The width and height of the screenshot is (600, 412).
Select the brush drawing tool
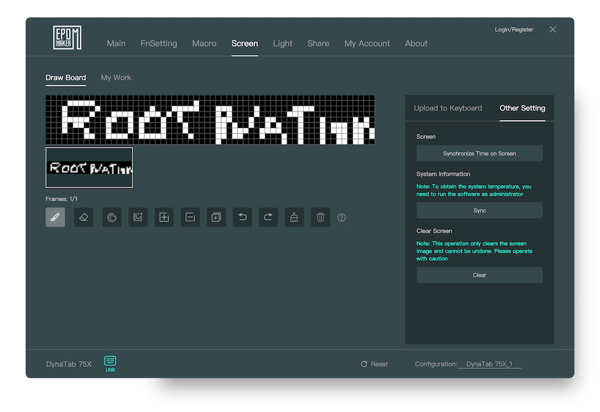pyautogui.click(x=55, y=217)
